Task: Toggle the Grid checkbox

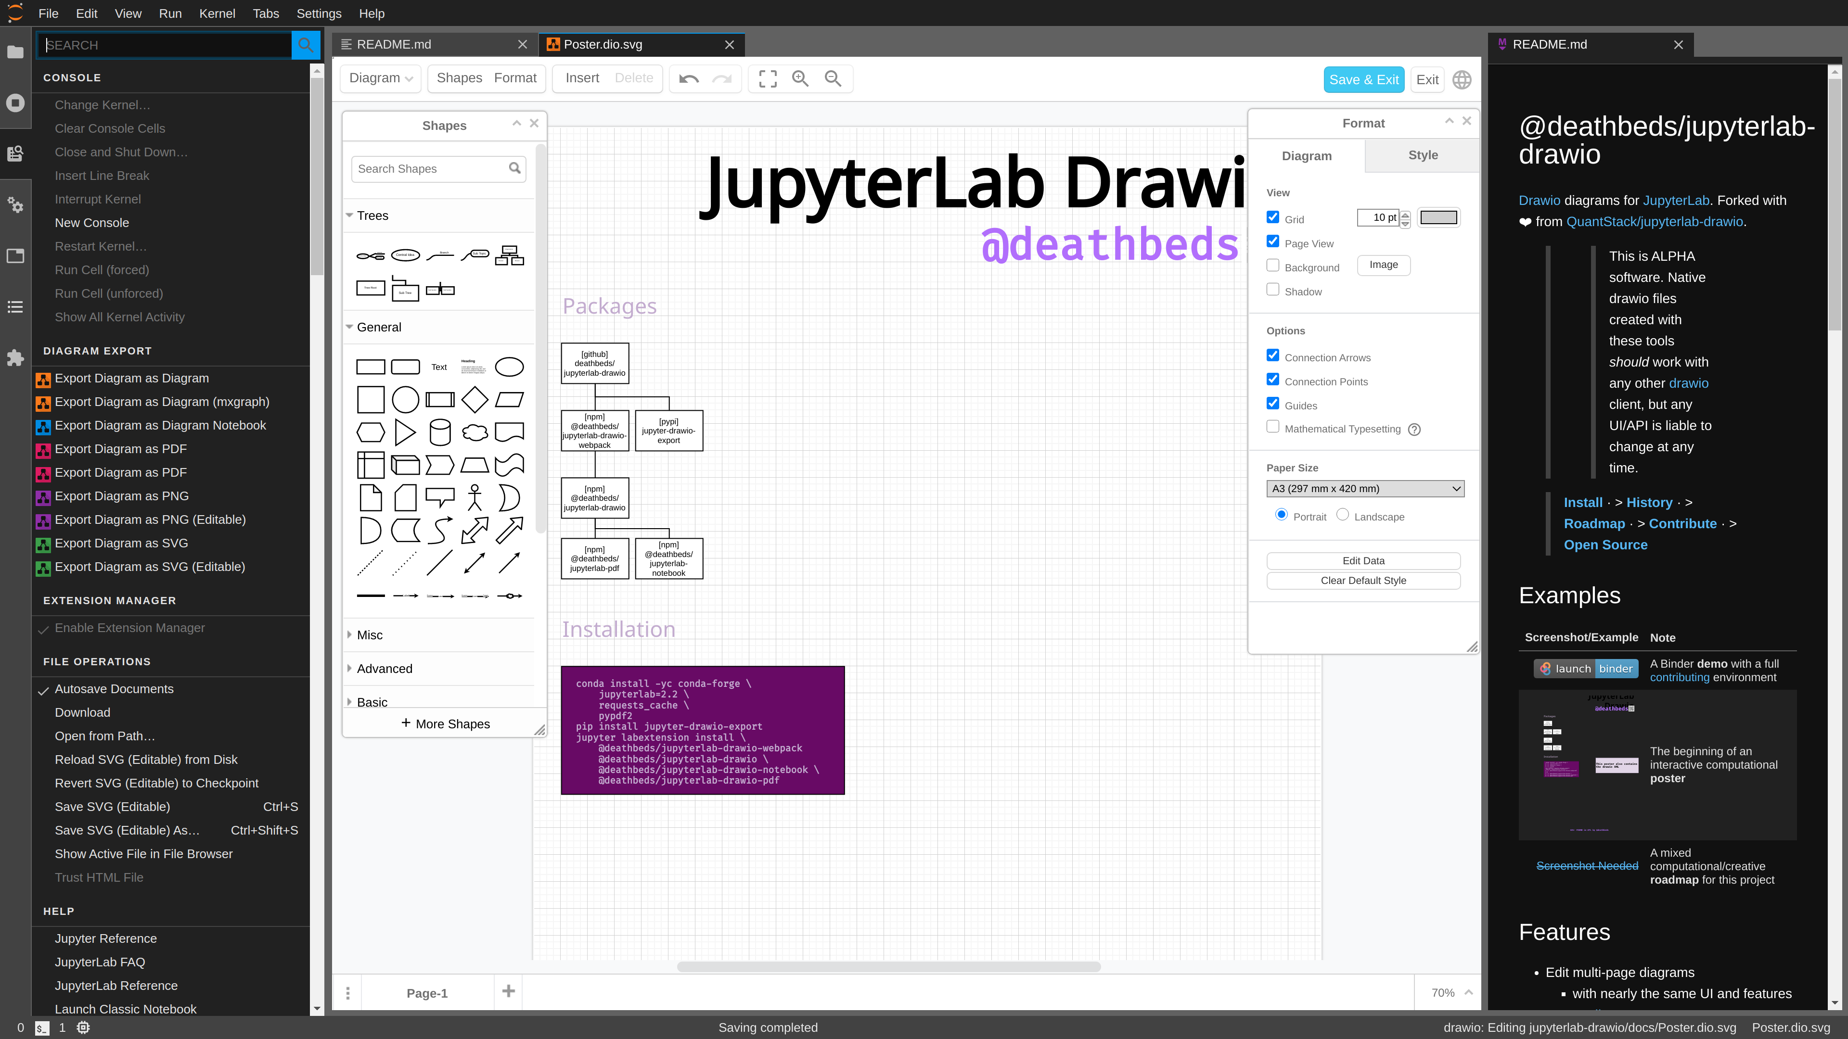Action: [x=1273, y=216]
